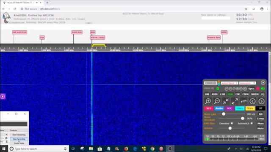Viewport: 271px width, 152px height.
Task: Click the Windows Start button
Action: pyautogui.click(x=4, y=149)
